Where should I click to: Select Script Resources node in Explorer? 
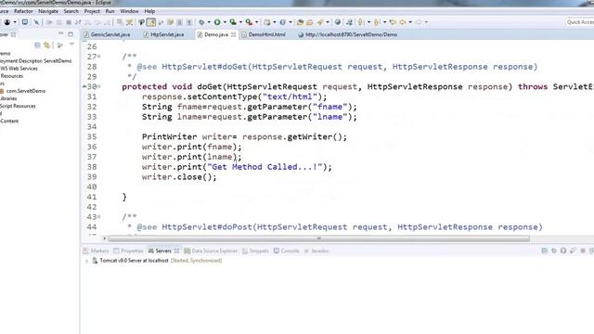coord(18,106)
